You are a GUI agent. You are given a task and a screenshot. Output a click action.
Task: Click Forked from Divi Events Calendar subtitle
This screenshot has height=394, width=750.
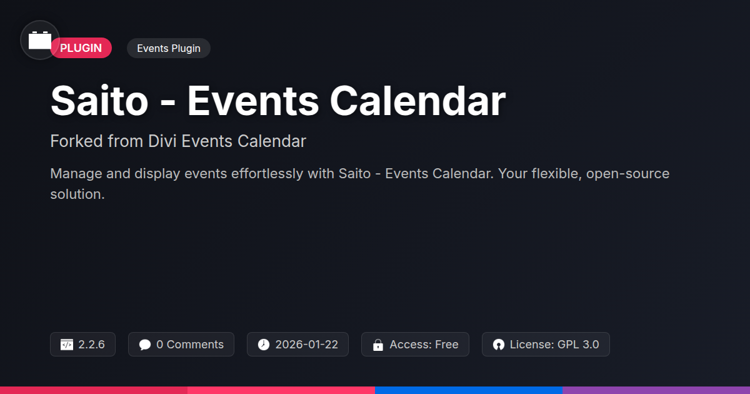coord(178,141)
